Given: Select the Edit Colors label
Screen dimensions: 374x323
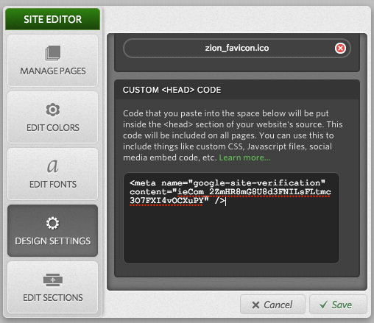Looking at the screenshot, I should [x=53, y=128].
